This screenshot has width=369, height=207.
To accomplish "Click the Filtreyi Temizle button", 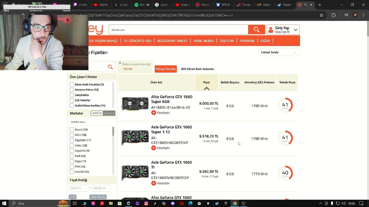I will pos(166,69).
